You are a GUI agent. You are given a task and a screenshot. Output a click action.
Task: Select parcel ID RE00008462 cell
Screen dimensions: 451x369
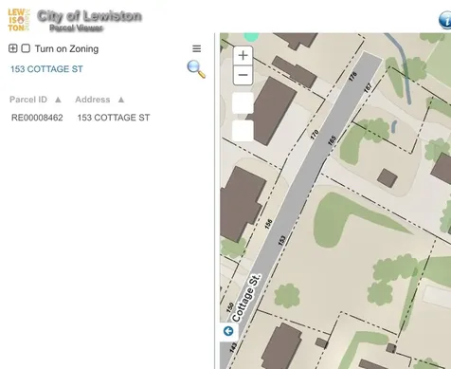(x=37, y=118)
